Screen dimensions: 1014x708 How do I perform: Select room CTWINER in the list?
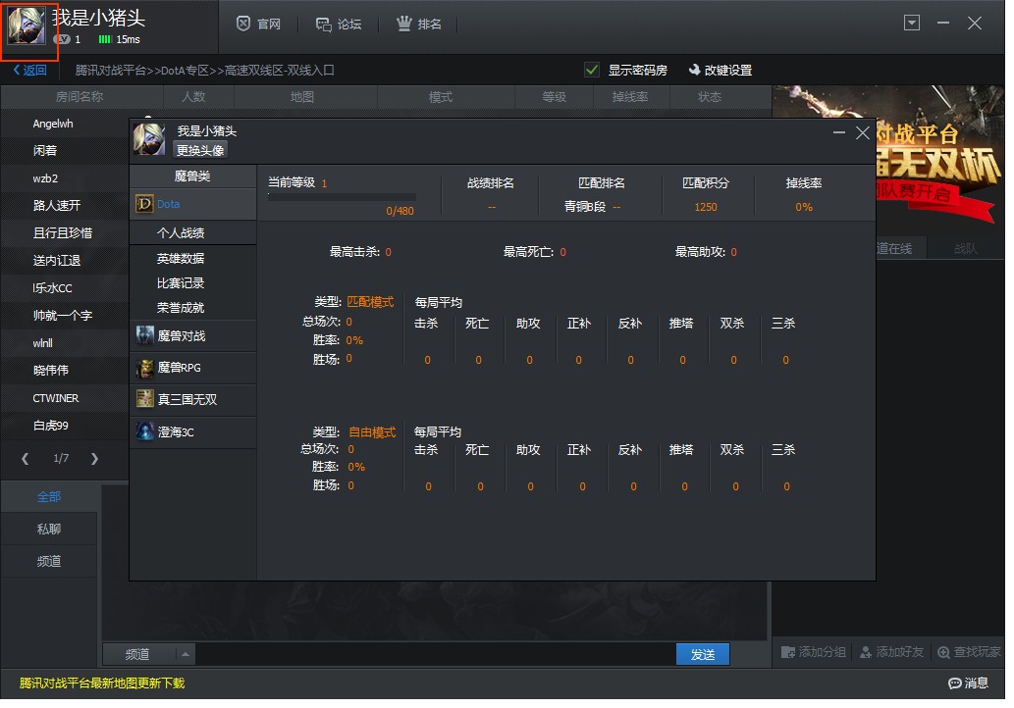56,398
